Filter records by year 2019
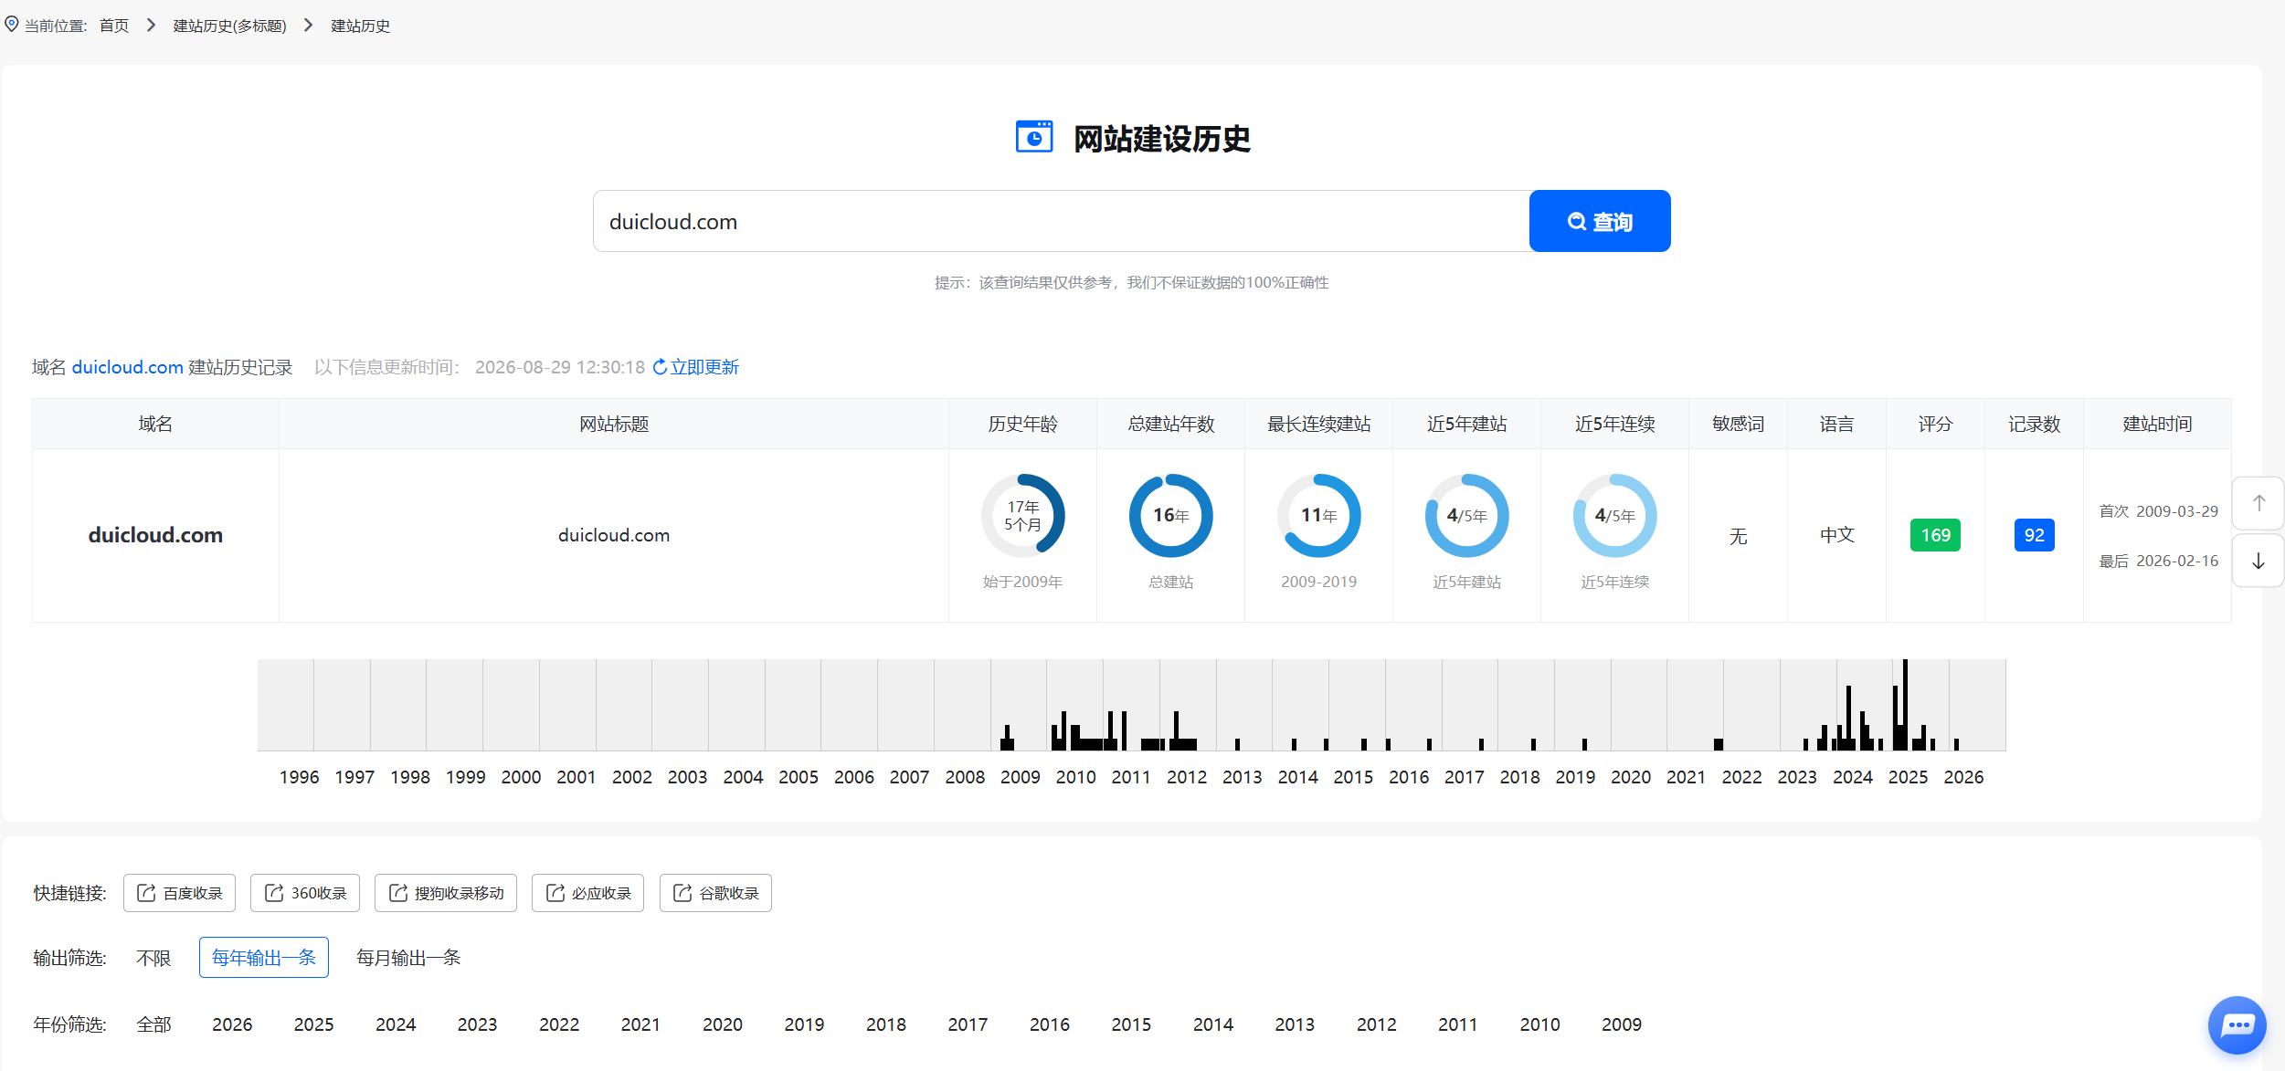2285x1071 pixels. 804,1024
